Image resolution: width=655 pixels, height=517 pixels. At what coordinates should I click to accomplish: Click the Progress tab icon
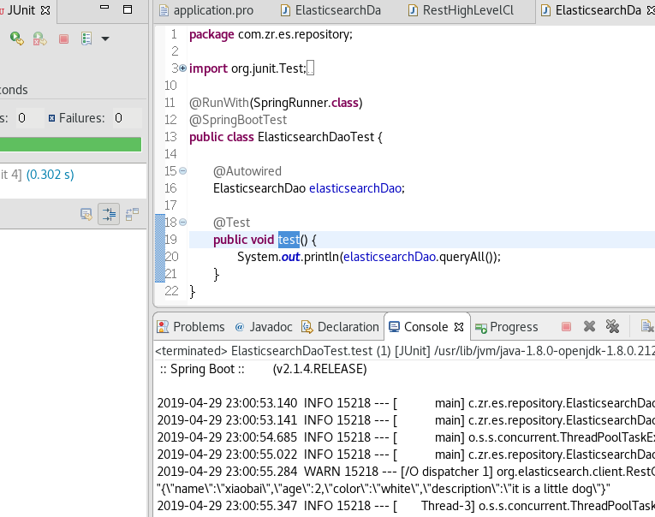click(x=481, y=328)
